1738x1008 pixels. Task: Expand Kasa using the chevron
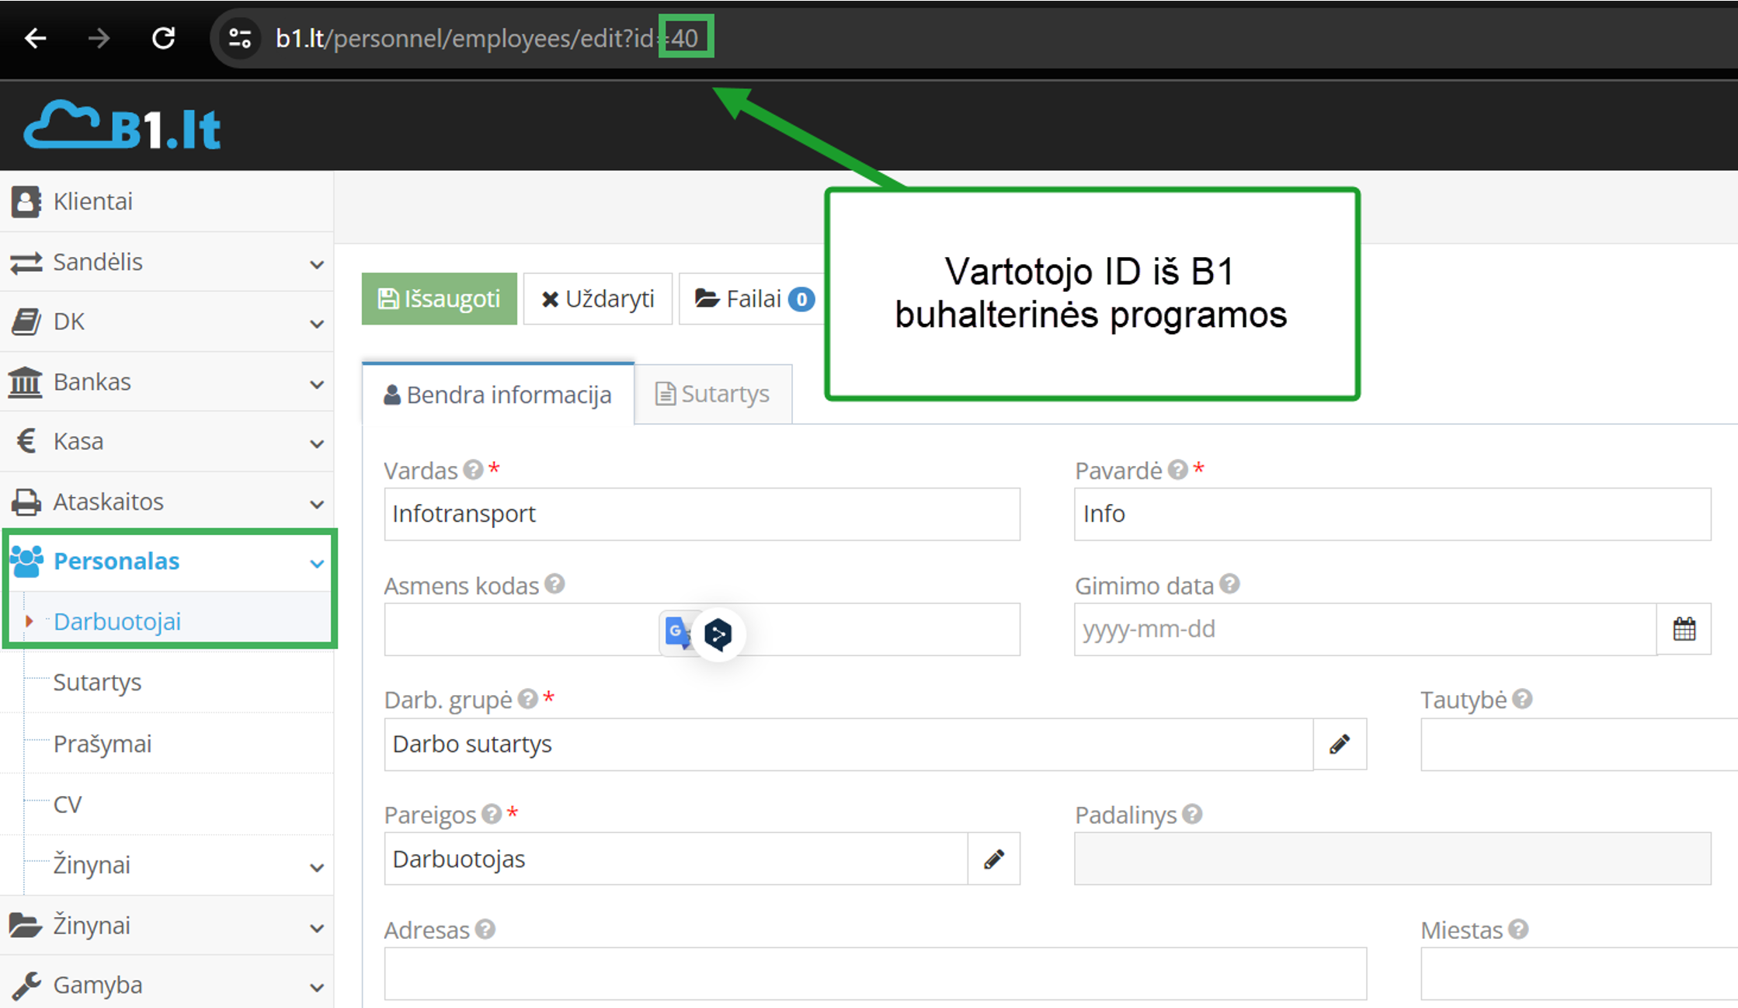317,444
